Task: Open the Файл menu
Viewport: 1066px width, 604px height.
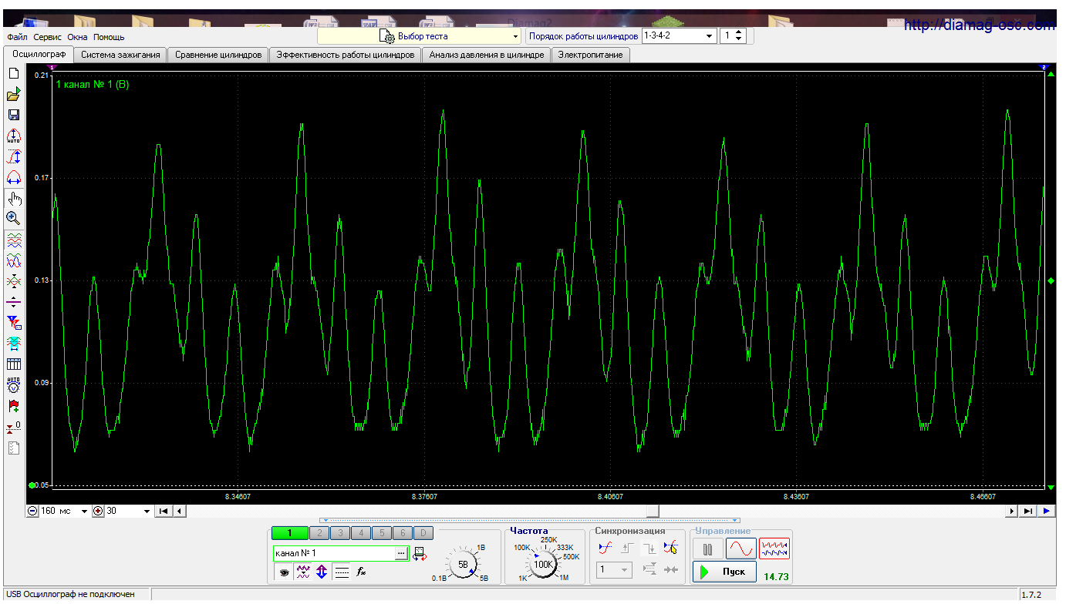Action: click(x=17, y=37)
